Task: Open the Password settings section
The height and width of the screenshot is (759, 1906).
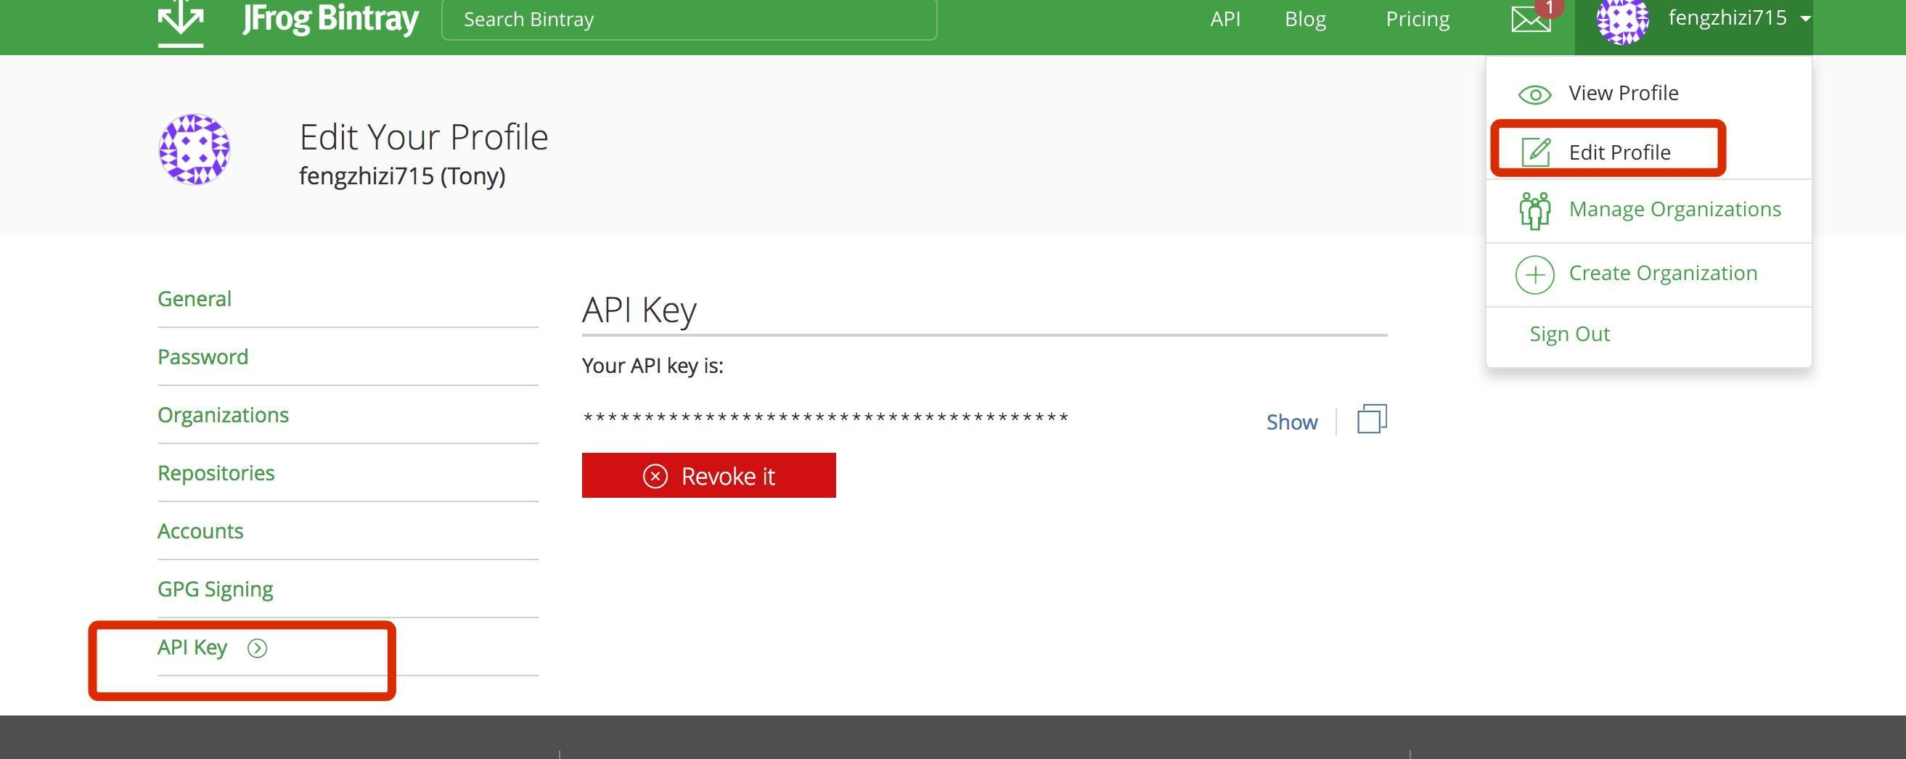Action: [x=203, y=356]
